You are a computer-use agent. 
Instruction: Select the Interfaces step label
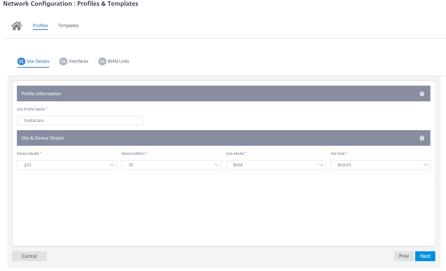pos(79,61)
